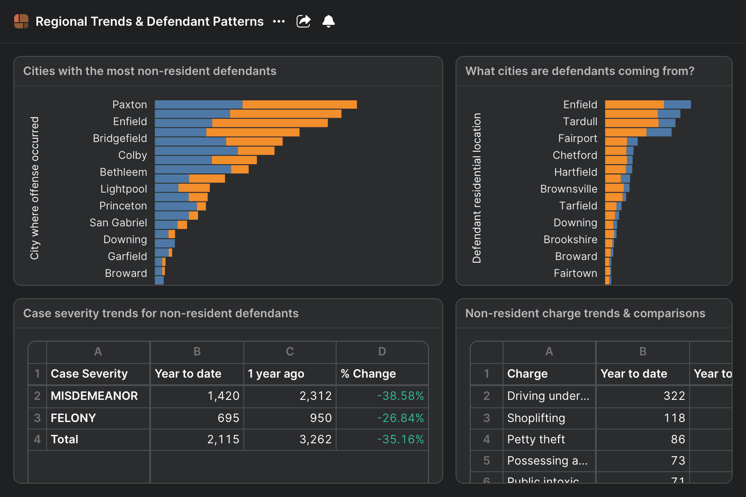Select row 4 number in severity table
746x497 pixels.
(x=37, y=439)
